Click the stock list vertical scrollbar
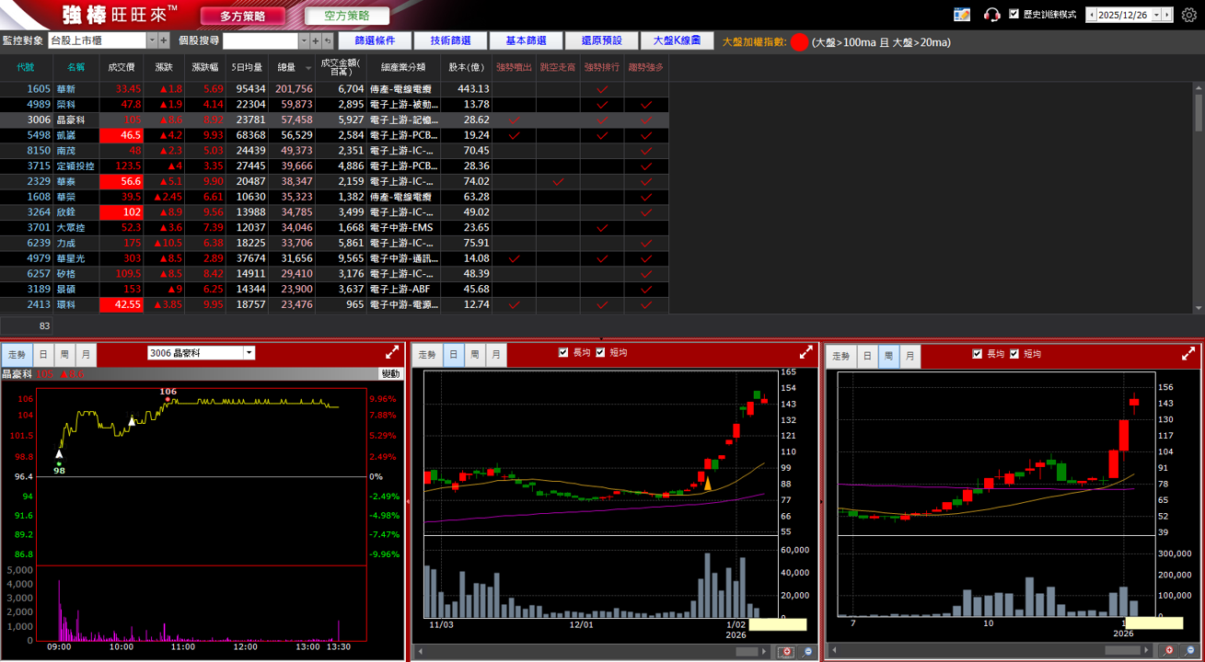 click(1199, 197)
